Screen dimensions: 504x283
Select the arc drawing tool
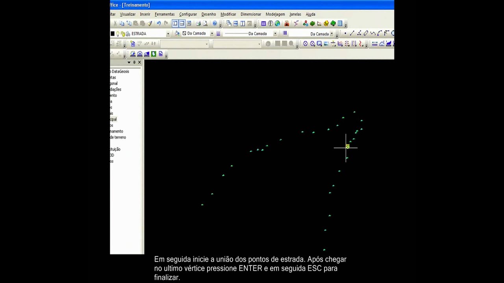click(x=379, y=33)
